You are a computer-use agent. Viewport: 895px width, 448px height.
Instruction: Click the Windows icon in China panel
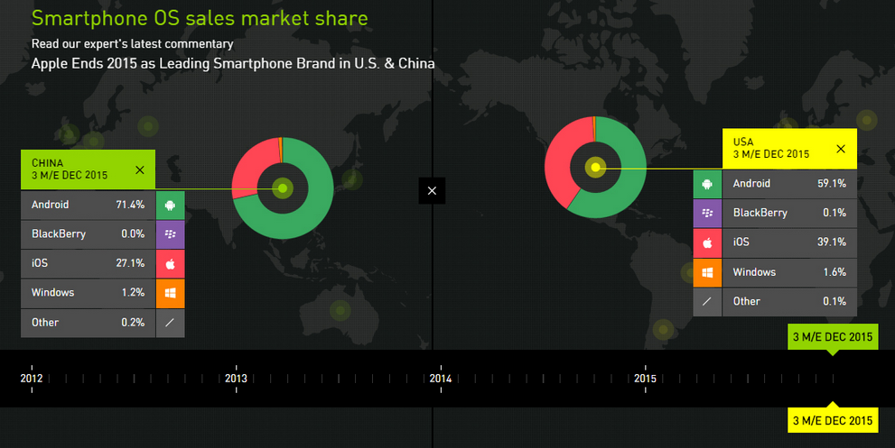coord(170,294)
